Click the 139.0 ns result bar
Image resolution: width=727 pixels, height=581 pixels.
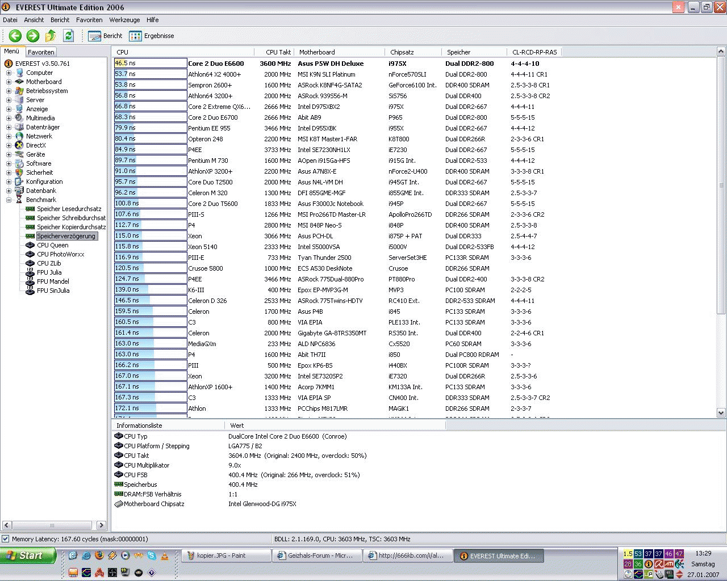pyautogui.click(x=151, y=289)
